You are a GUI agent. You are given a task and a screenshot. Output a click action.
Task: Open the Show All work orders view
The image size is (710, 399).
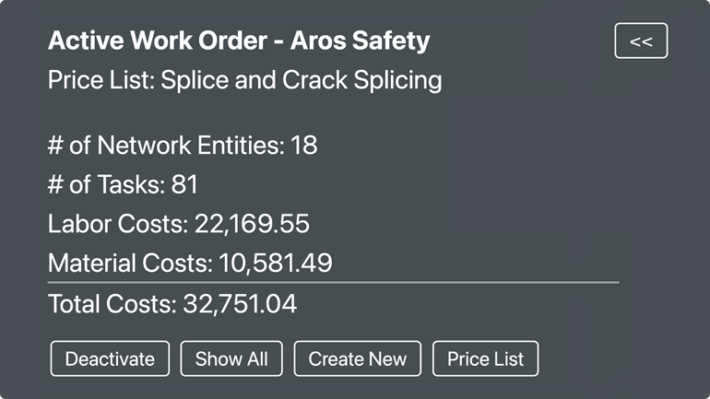[x=231, y=358]
